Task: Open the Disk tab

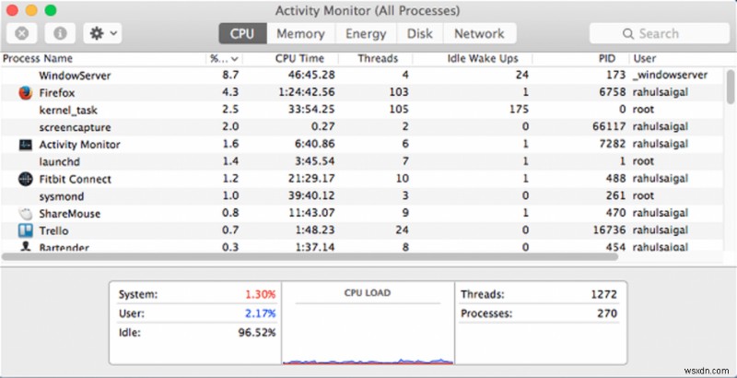Action: click(x=420, y=33)
